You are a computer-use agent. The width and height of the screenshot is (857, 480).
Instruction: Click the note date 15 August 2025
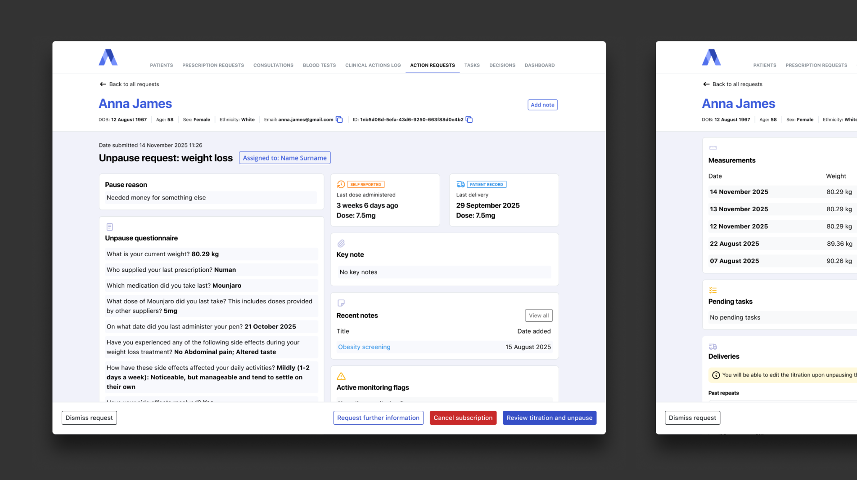pyautogui.click(x=528, y=347)
